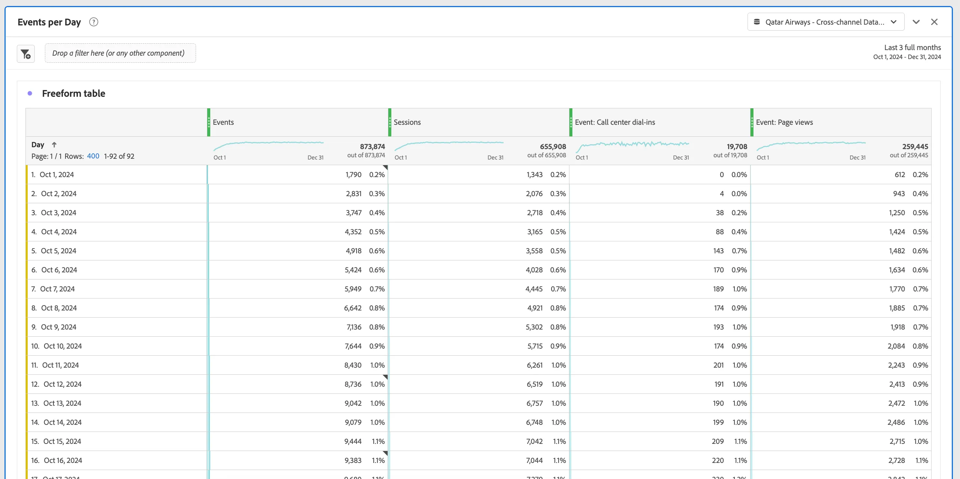Screen dimensions: 960x479
Task: Click the Day column sort arrow
Action: [x=54, y=145]
